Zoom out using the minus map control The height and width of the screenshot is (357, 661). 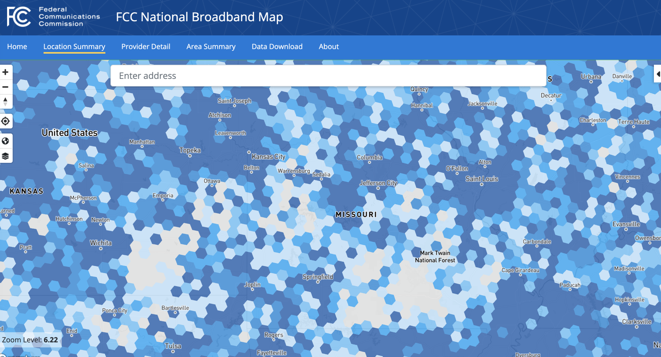pyautogui.click(x=5, y=87)
